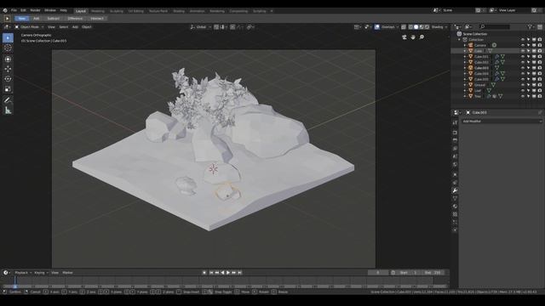Click the Blender logo menu icon
The height and width of the screenshot is (306, 545).
(x=5, y=10)
